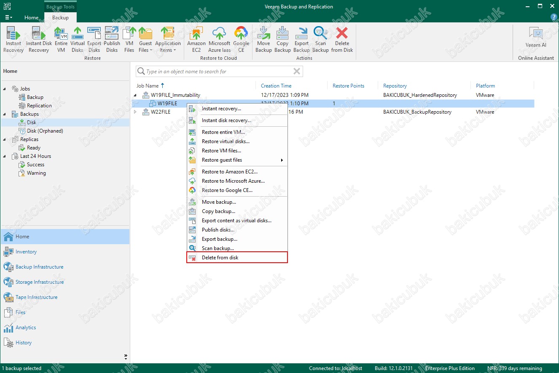Image resolution: width=559 pixels, height=373 pixels.
Task: Select Backup under Jobs in tree
Action: click(x=35, y=97)
